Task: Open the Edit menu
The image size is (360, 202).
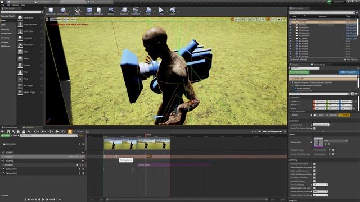Action: coord(8,5)
